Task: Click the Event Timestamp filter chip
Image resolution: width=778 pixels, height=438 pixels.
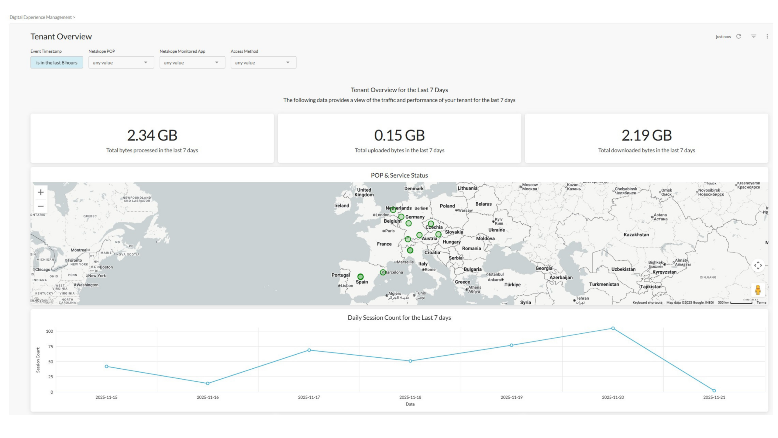Action: pyautogui.click(x=57, y=62)
